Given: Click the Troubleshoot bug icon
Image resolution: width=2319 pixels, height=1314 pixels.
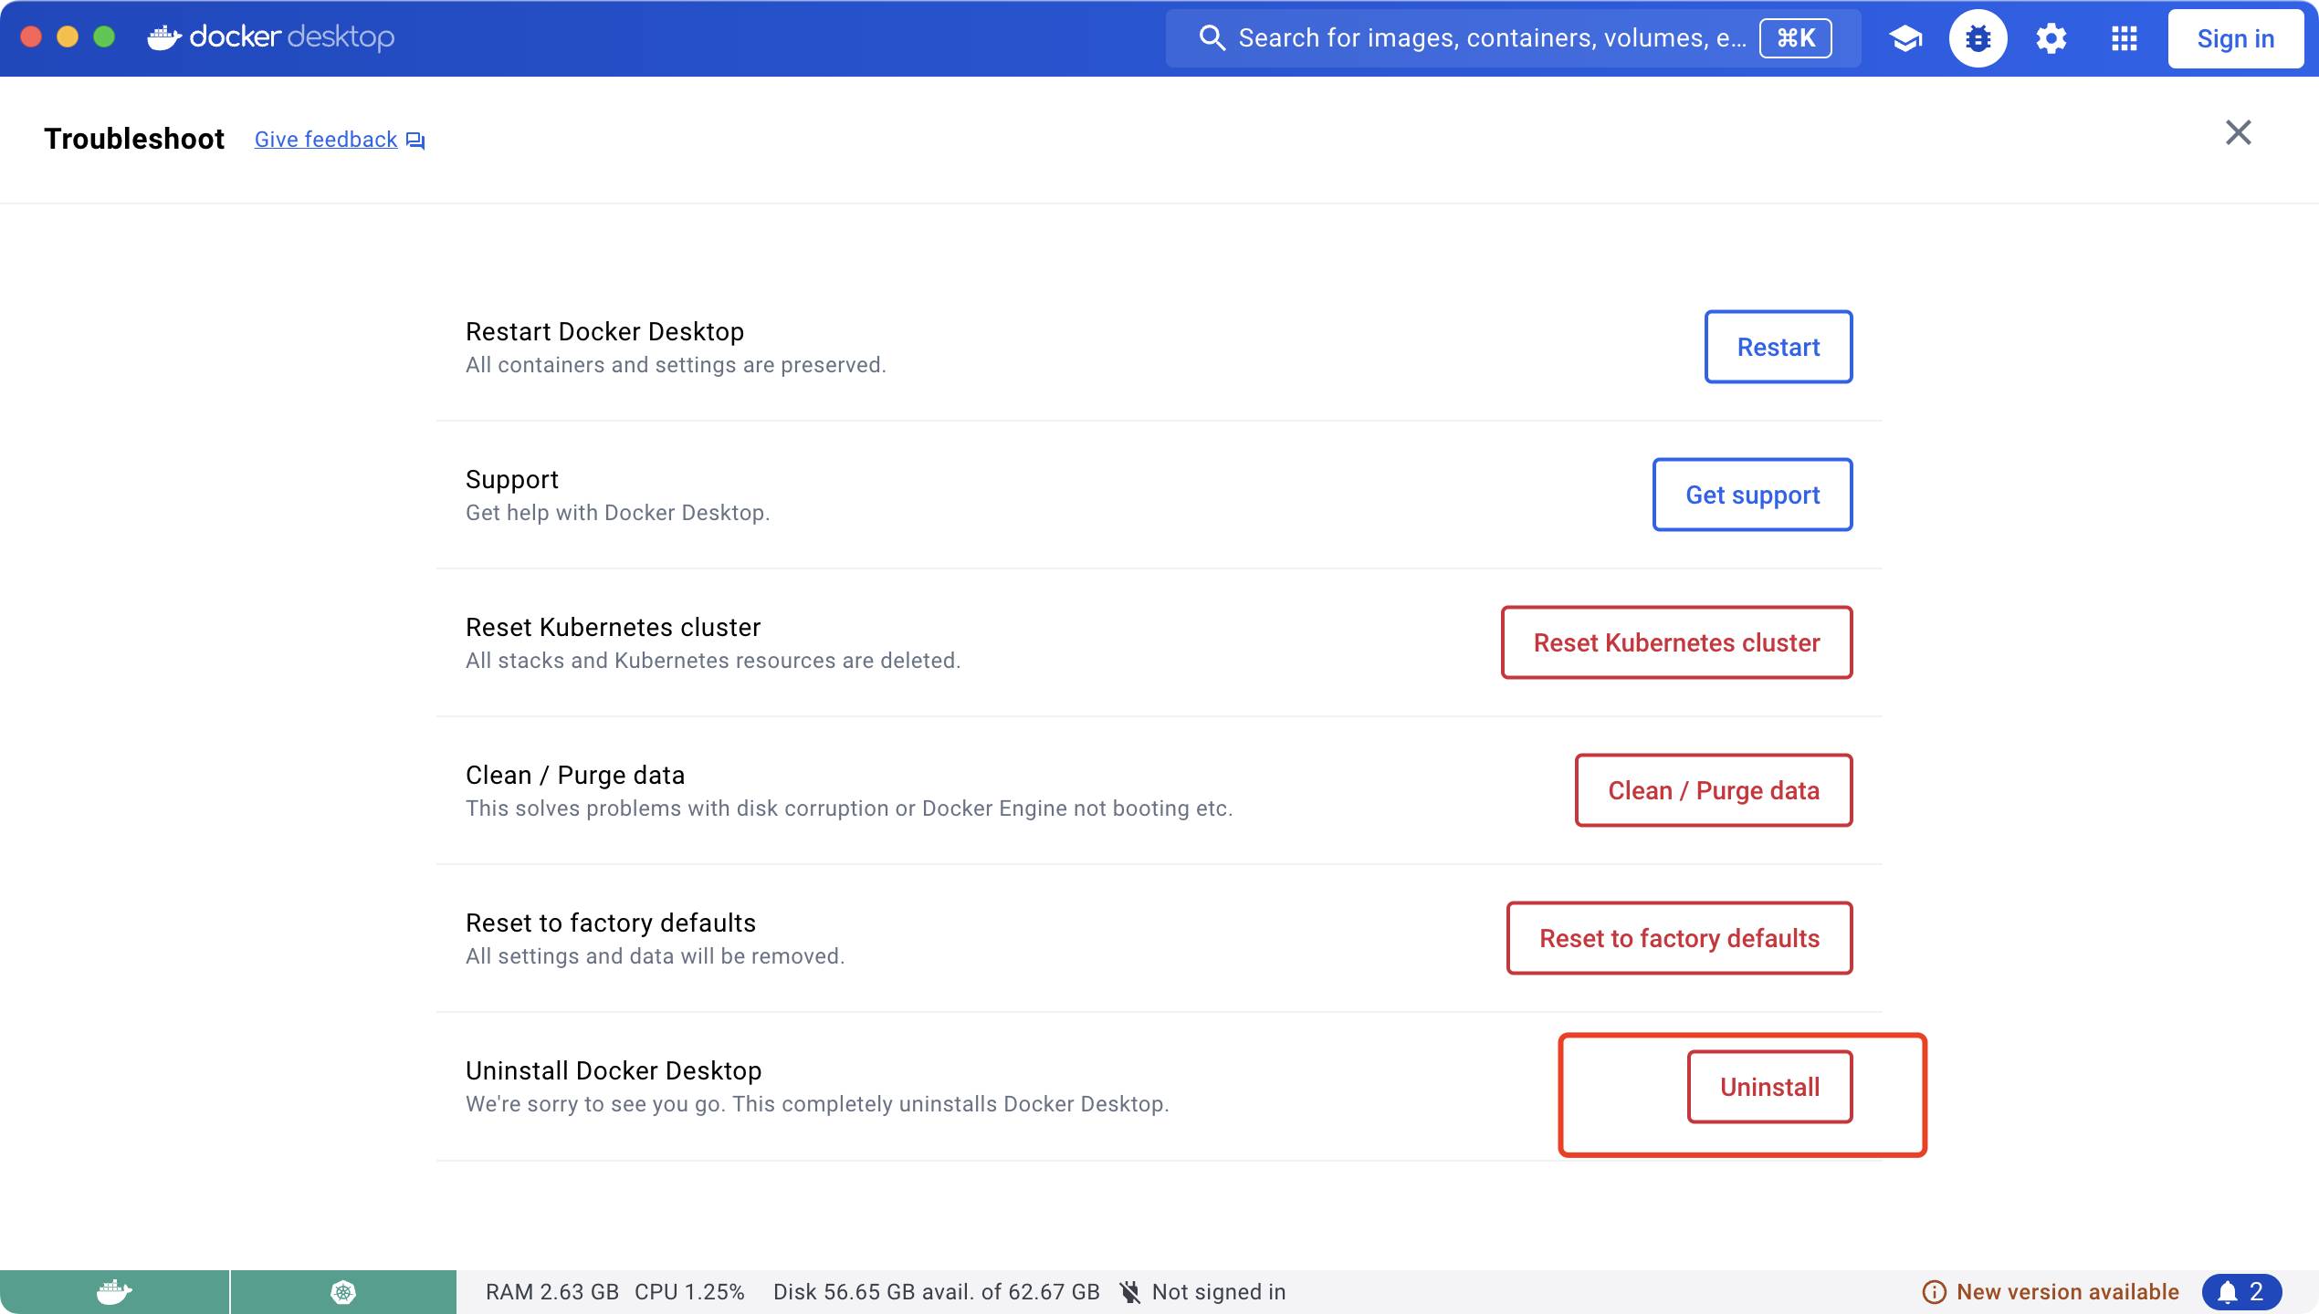Looking at the screenshot, I should tap(1978, 38).
